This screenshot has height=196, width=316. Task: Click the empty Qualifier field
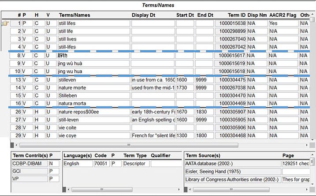coord(166,163)
